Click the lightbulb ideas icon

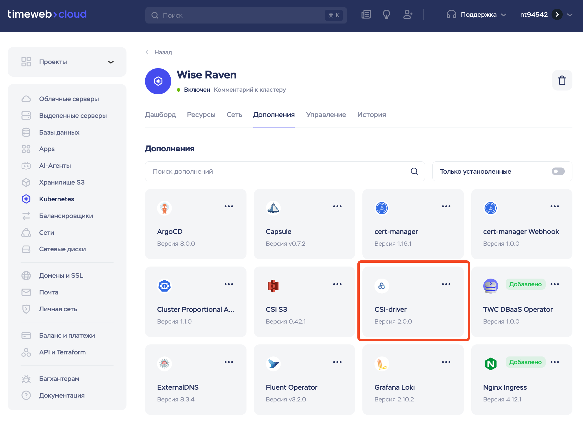pos(387,14)
